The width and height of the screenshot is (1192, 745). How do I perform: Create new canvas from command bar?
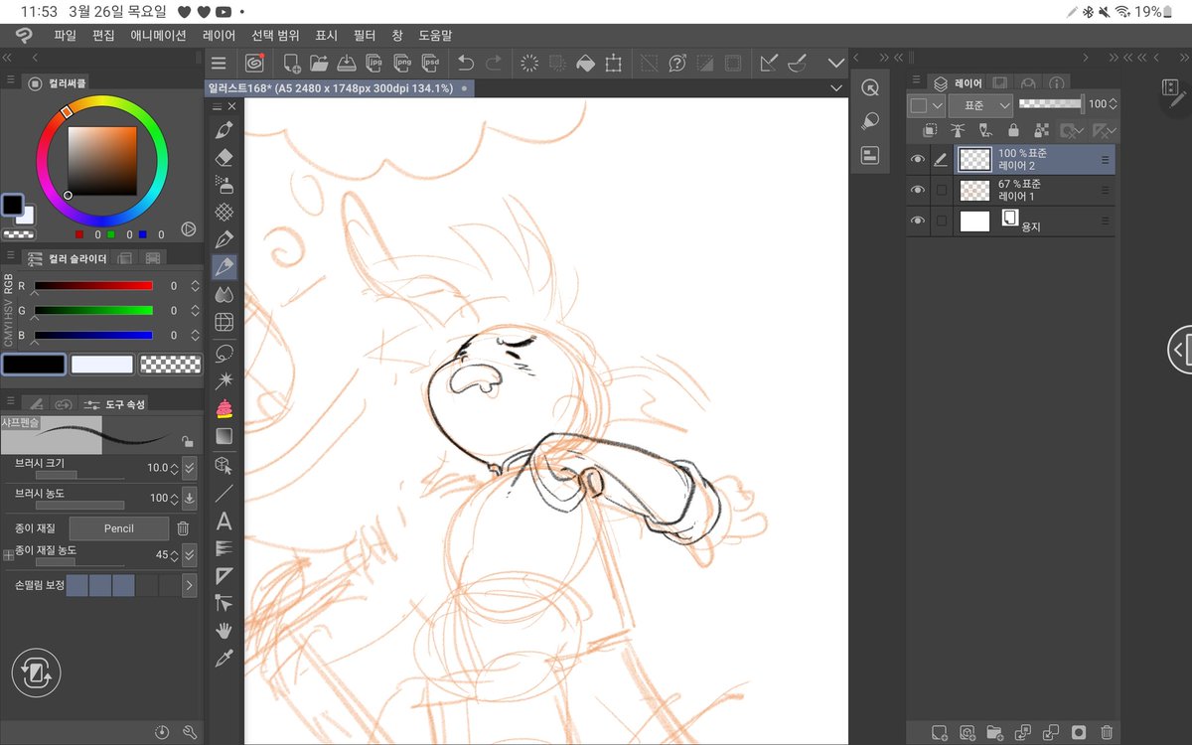pos(291,63)
